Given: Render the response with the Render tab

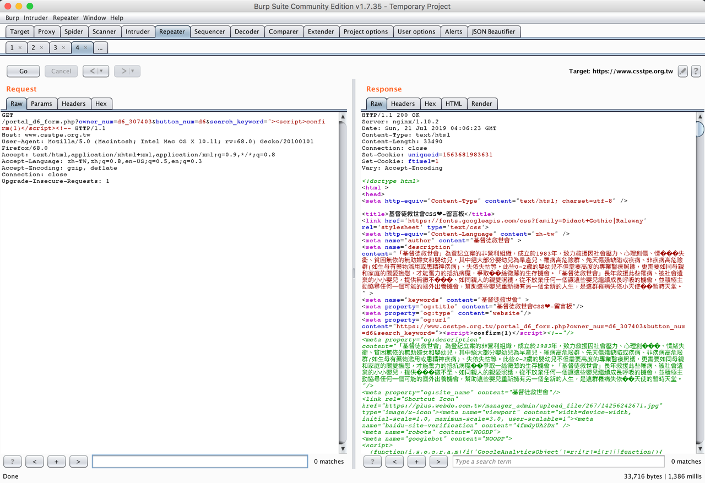Looking at the screenshot, I should pos(482,104).
